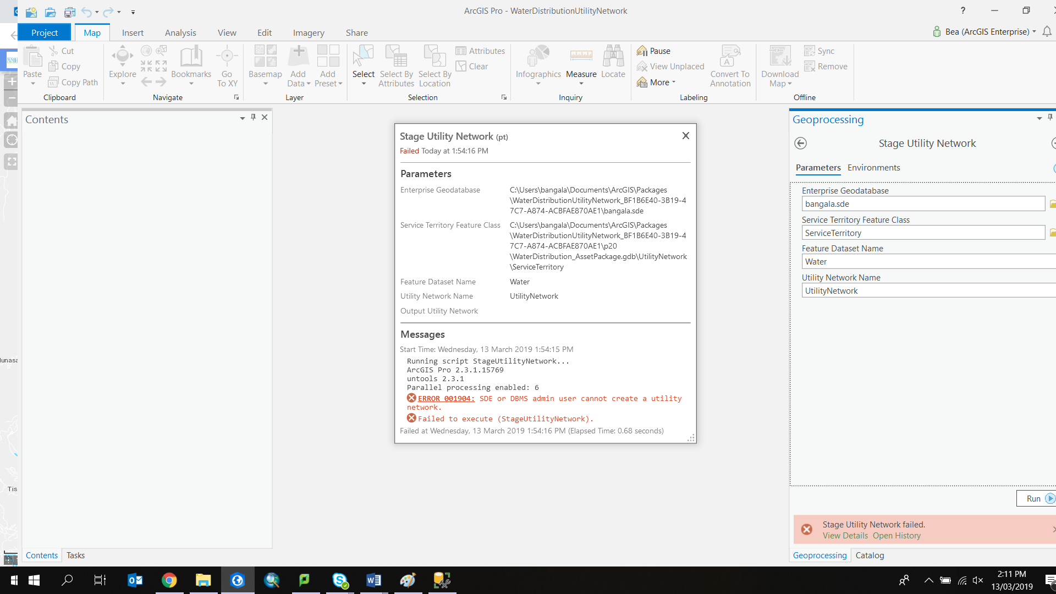Open the user sign-in dropdown

(x=1035, y=32)
